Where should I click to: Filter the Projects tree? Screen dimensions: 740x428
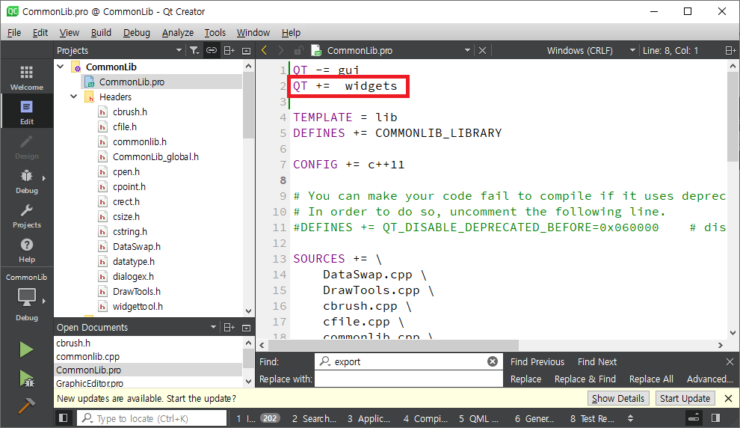(194, 51)
